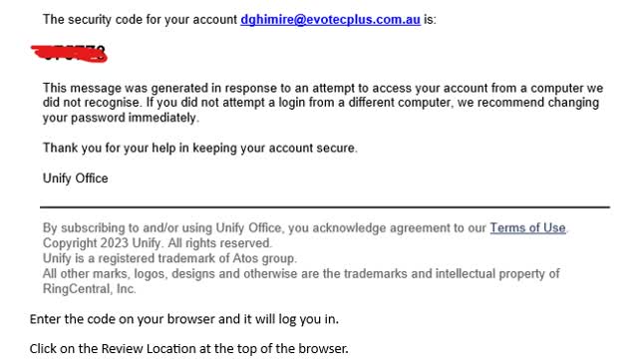Image resolution: width=638 pixels, height=359 pixels.
Task: Click the horizontal divider line above the footer
Action: 325,207
